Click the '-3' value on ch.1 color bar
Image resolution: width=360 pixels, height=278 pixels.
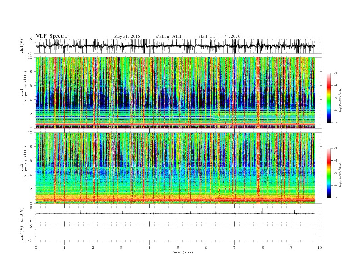pyautogui.click(x=335, y=73)
